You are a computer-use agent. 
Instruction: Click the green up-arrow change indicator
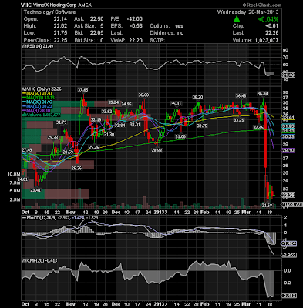237,19
